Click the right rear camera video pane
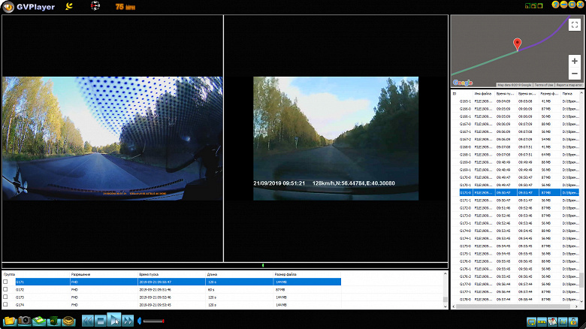The height and width of the screenshot is (329, 586). (336, 138)
